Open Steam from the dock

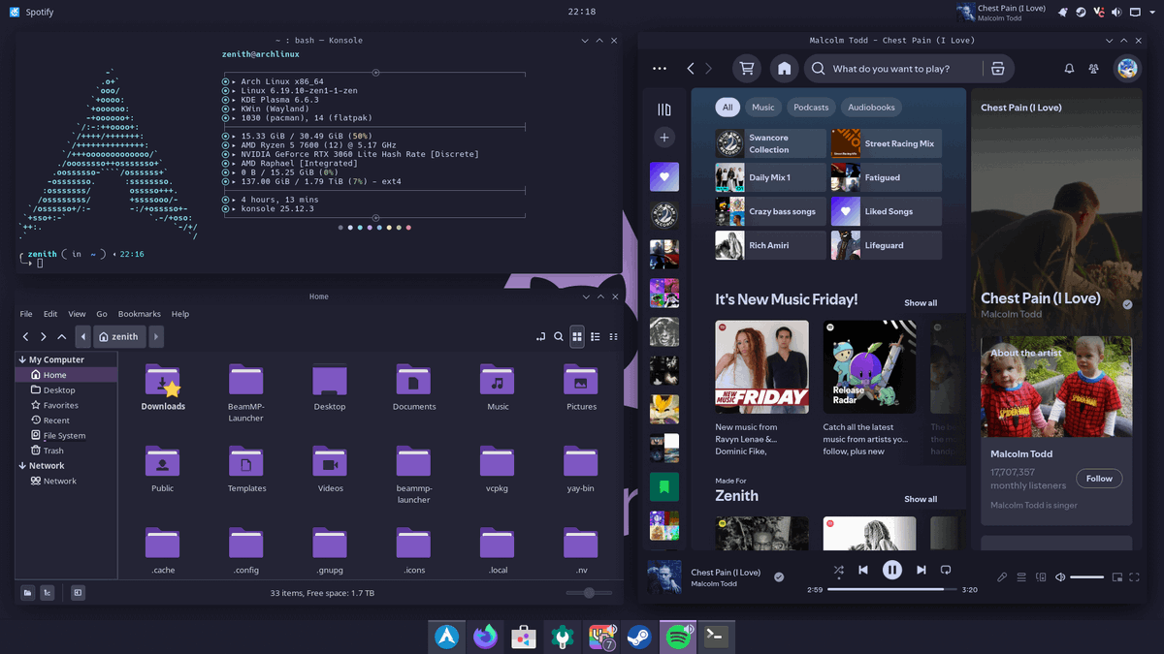point(638,636)
